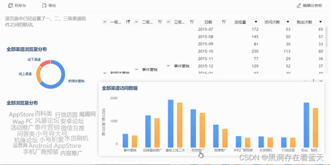
Task: Click 行货店面 axis label
Action: (x=288, y=150)
